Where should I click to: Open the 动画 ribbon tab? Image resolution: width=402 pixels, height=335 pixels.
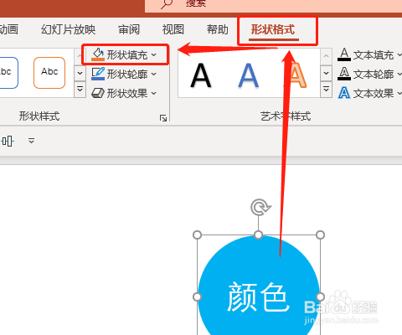click(8, 29)
